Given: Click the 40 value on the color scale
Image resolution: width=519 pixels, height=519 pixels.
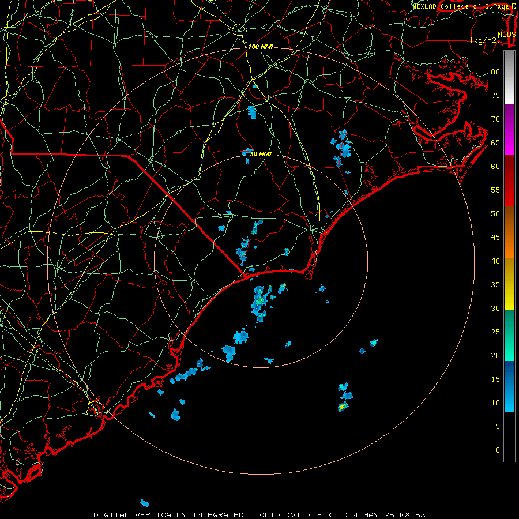Looking at the screenshot, I should [x=495, y=261].
